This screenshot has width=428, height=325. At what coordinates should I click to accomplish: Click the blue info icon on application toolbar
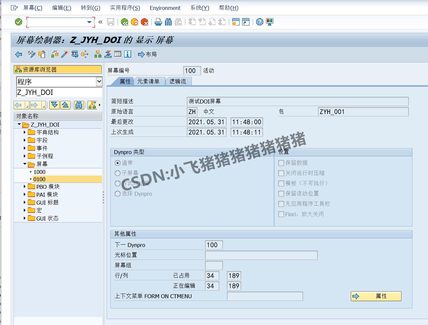tap(128, 54)
